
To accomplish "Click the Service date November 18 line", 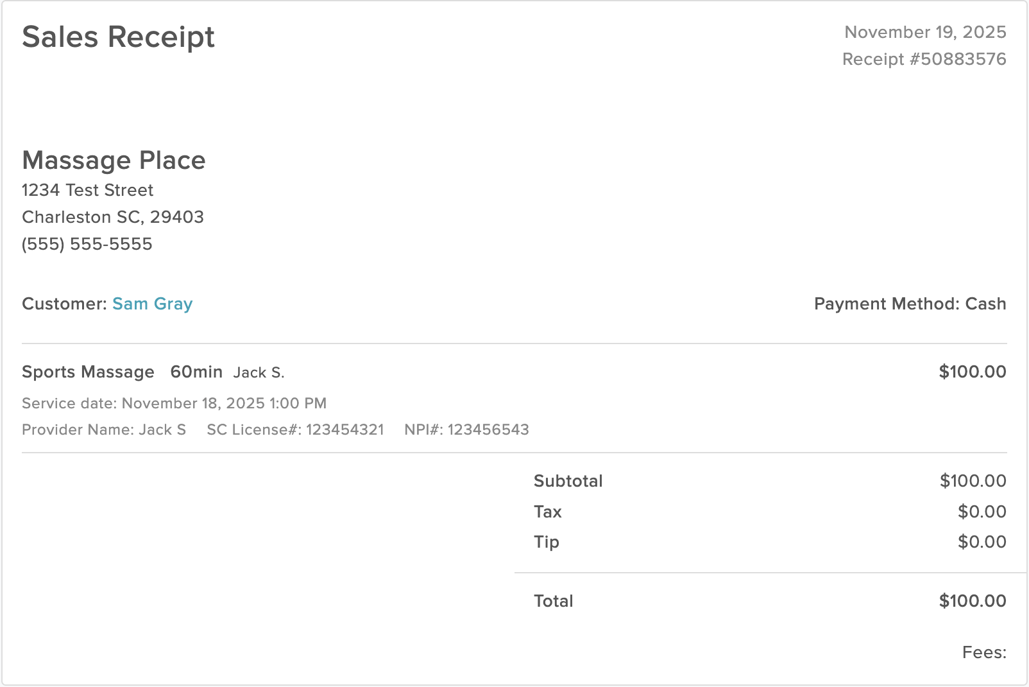I will 174,403.
